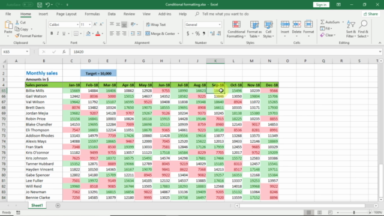The height and width of the screenshot is (216, 384).
Task: Click the Cut scissors command
Action: (x=21, y=22)
